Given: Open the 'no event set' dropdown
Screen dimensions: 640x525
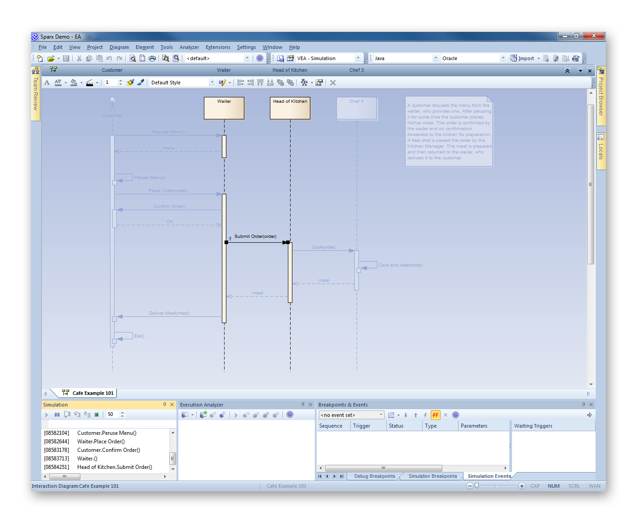Looking at the screenshot, I should pyautogui.click(x=381, y=415).
